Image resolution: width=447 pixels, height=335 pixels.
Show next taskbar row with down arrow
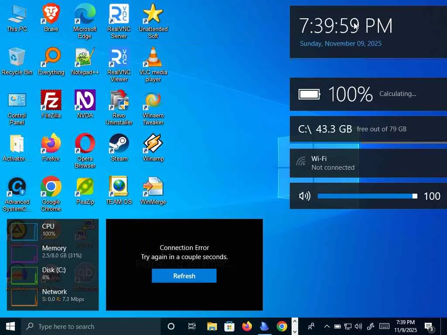[295, 331]
